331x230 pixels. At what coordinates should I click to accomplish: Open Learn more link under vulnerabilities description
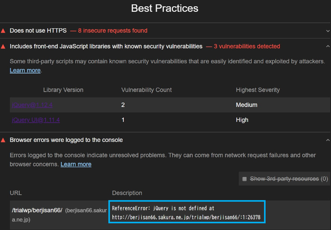(25, 70)
